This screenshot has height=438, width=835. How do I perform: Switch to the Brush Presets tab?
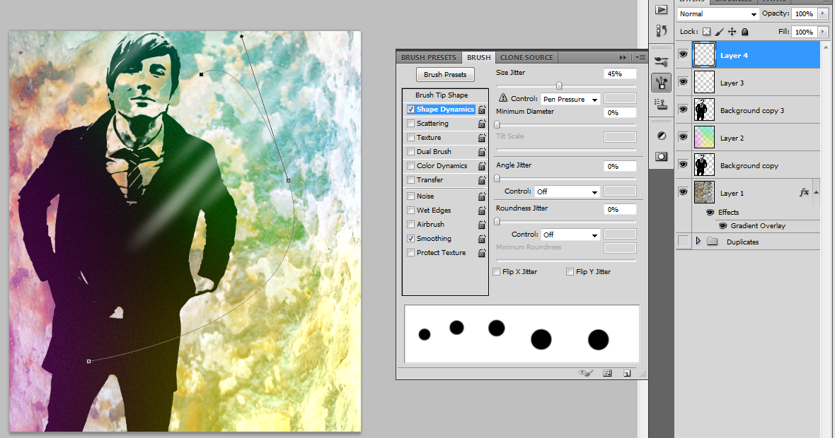click(429, 57)
